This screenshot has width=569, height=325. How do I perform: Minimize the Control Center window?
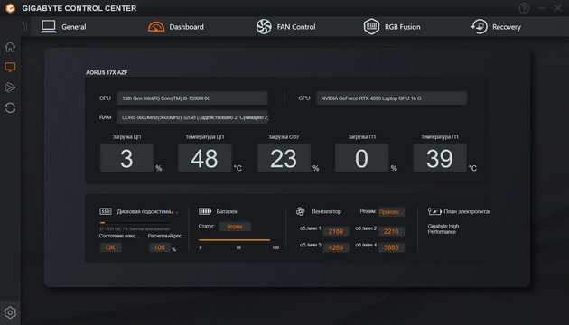(x=541, y=8)
